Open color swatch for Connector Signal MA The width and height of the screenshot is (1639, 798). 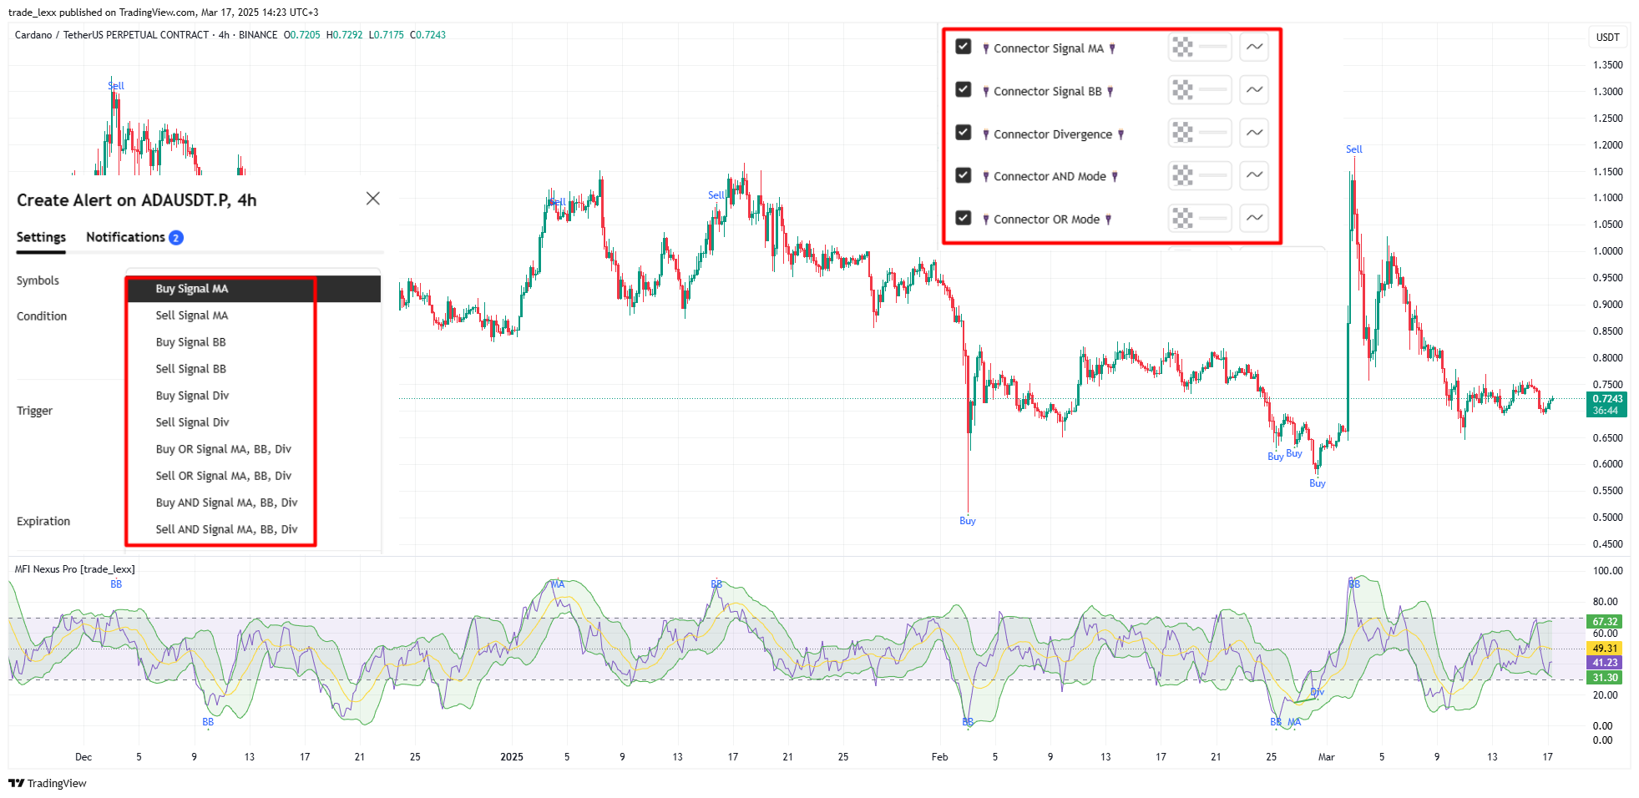coord(1200,47)
